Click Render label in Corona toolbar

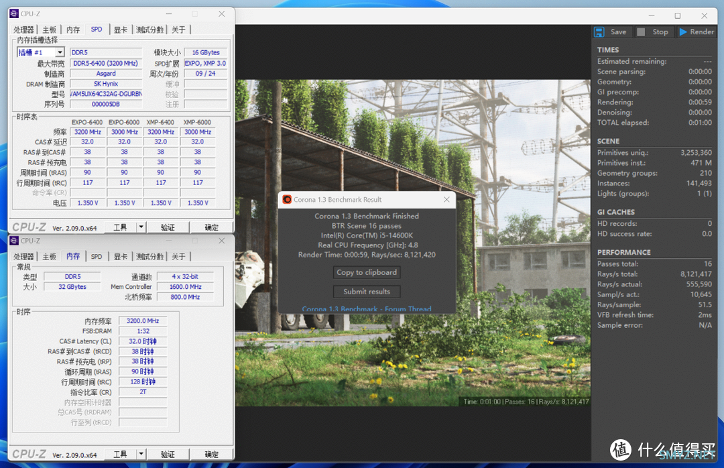click(702, 32)
